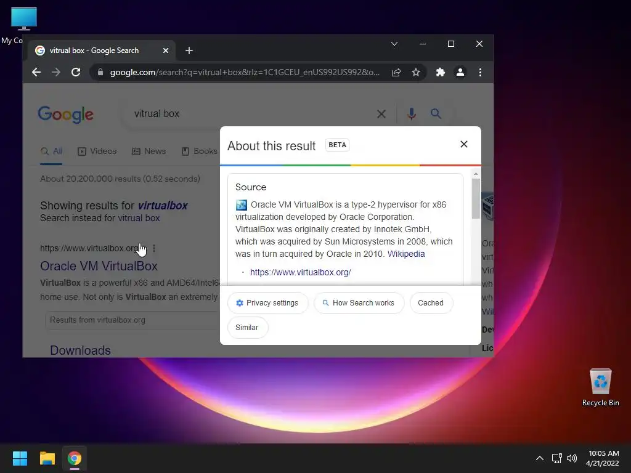The image size is (631, 473).
Task: Click the Google logo
Action: click(65, 115)
